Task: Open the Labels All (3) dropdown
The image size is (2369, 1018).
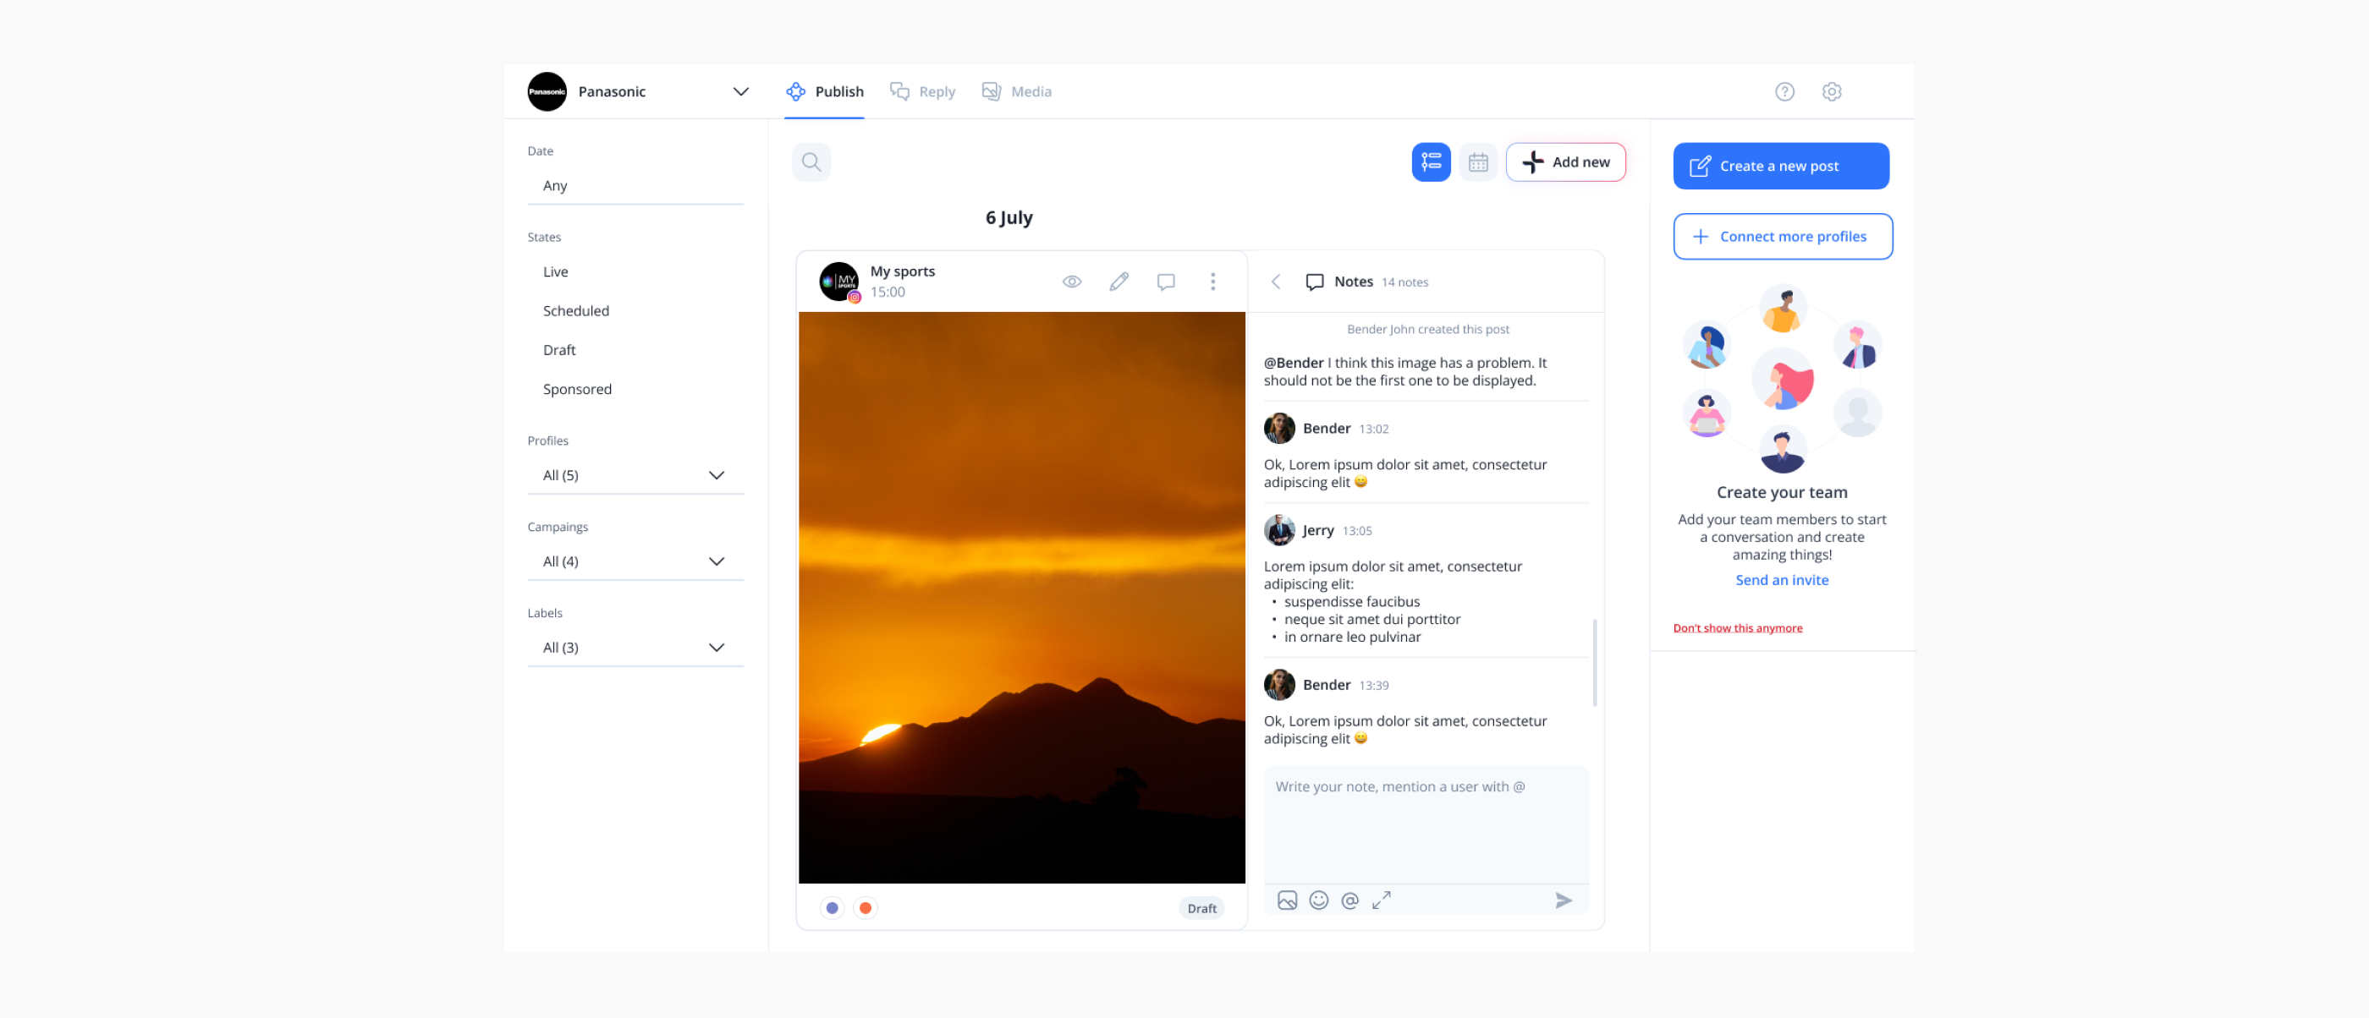Action: [635, 648]
